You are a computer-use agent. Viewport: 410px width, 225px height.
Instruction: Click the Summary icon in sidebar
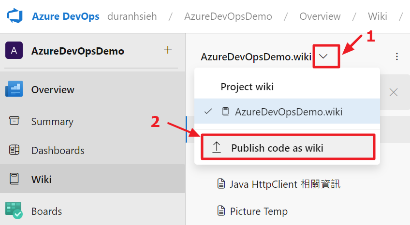14,121
